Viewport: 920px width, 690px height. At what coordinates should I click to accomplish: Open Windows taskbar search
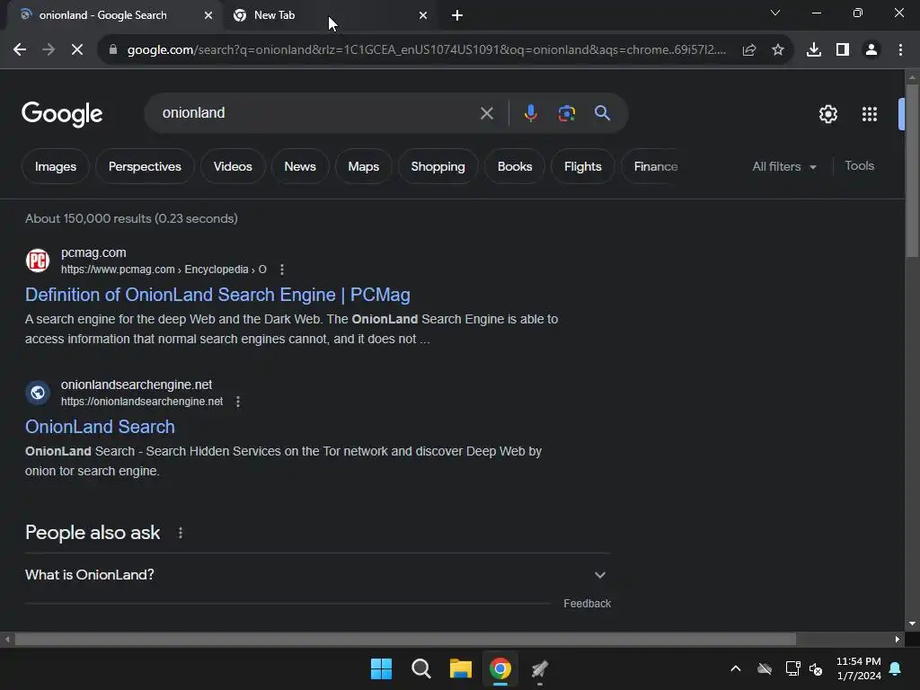point(421,668)
